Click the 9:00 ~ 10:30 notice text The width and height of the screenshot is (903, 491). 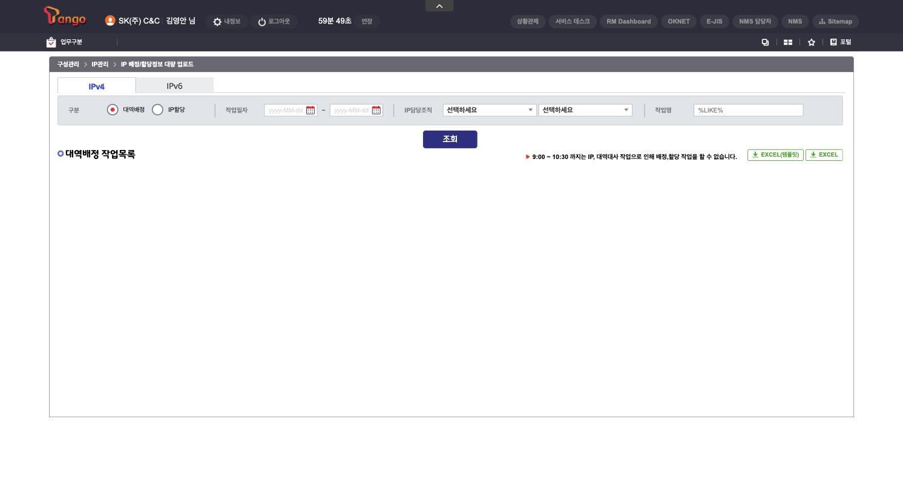click(x=634, y=157)
